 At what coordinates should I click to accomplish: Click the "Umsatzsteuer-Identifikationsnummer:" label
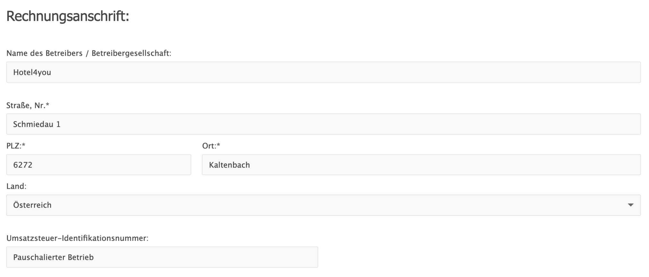pyautogui.click(x=77, y=238)
